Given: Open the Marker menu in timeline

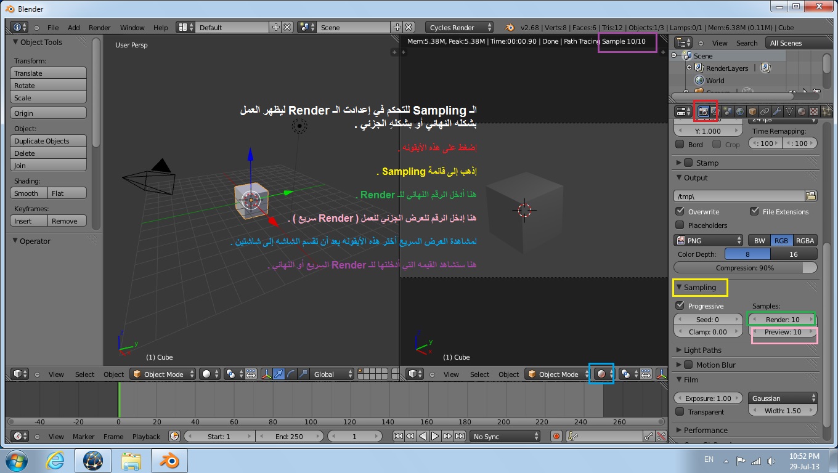Looking at the screenshot, I should [x=84, y=436].
